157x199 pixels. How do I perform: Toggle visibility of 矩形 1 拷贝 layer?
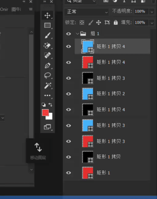pyautogui.click(x=68, y=157)
